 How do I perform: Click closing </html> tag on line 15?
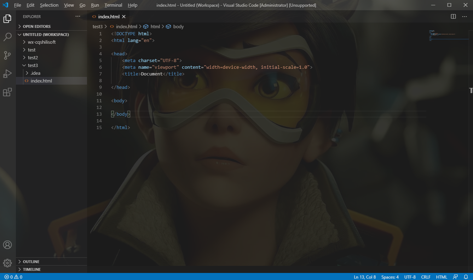tap(121, 128)
